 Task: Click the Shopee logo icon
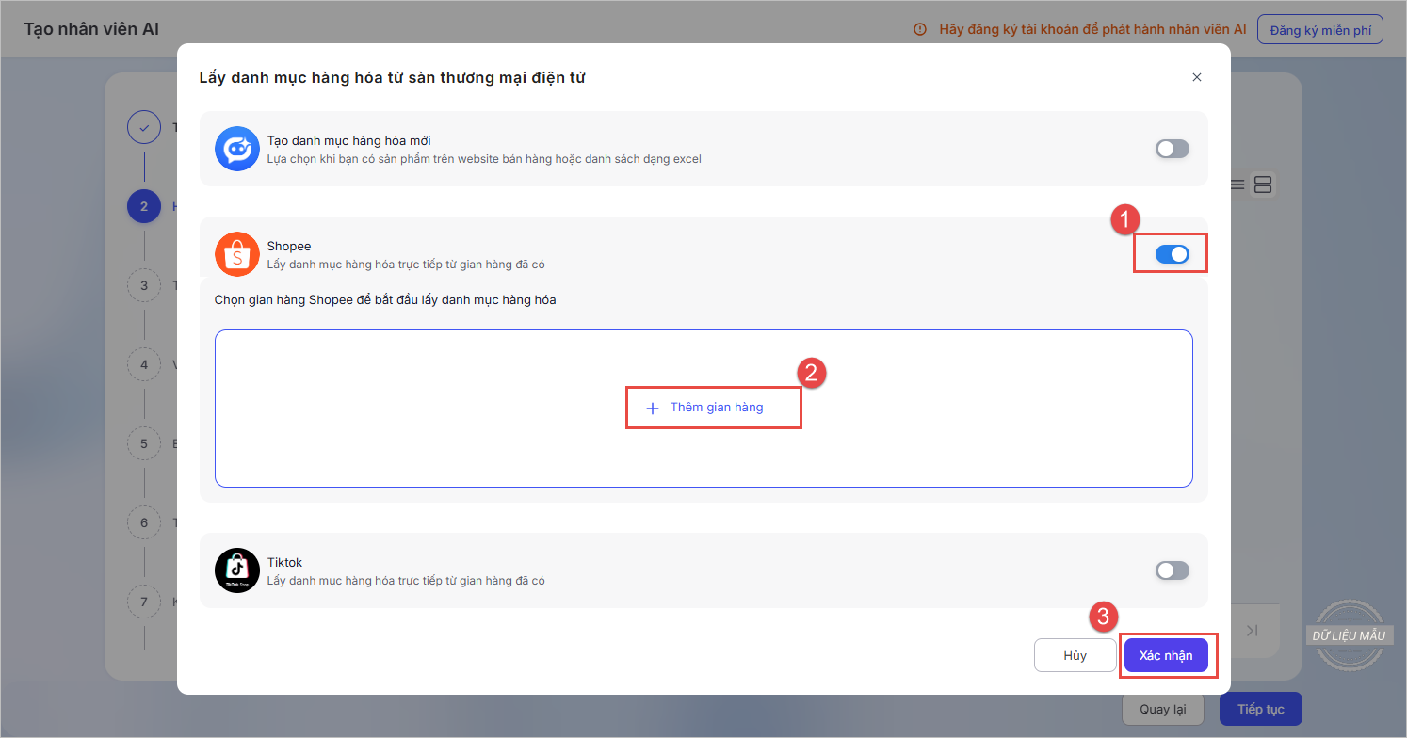point(236,254)
